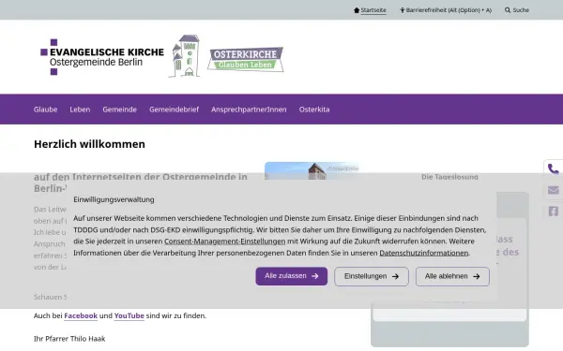563x351 pixels.
Task: Click the church photo thumbnail
Action: pyautogui.click(x=312, y=171)
